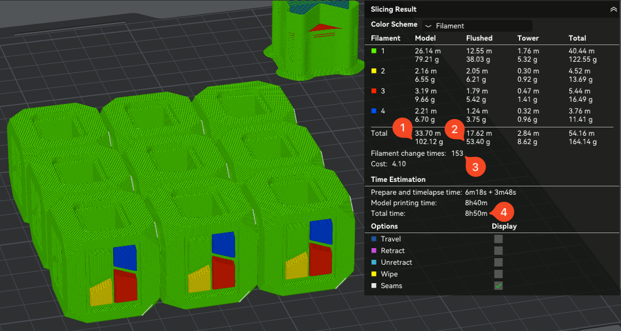Click the Flushed column header
Image resolution: width=621 pixels, height=331 pixels.
tap(479, 38)
